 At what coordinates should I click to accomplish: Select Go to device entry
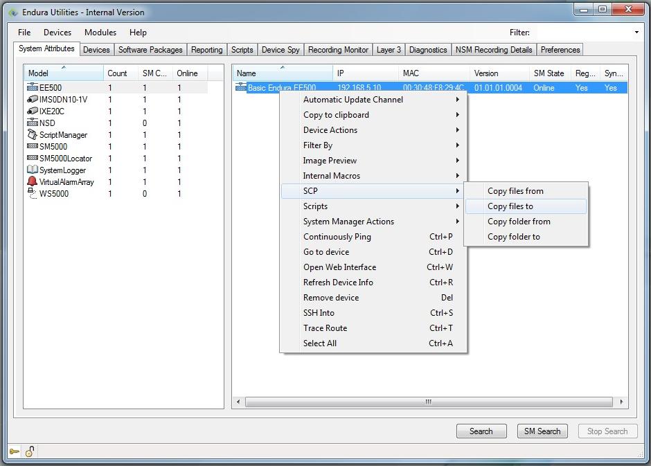[374, 252]
